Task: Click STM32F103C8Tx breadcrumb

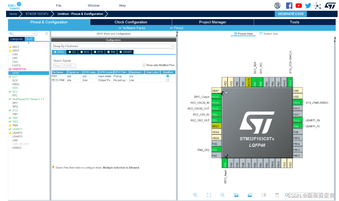Action: pyautogui.click(x=37, y=14)
